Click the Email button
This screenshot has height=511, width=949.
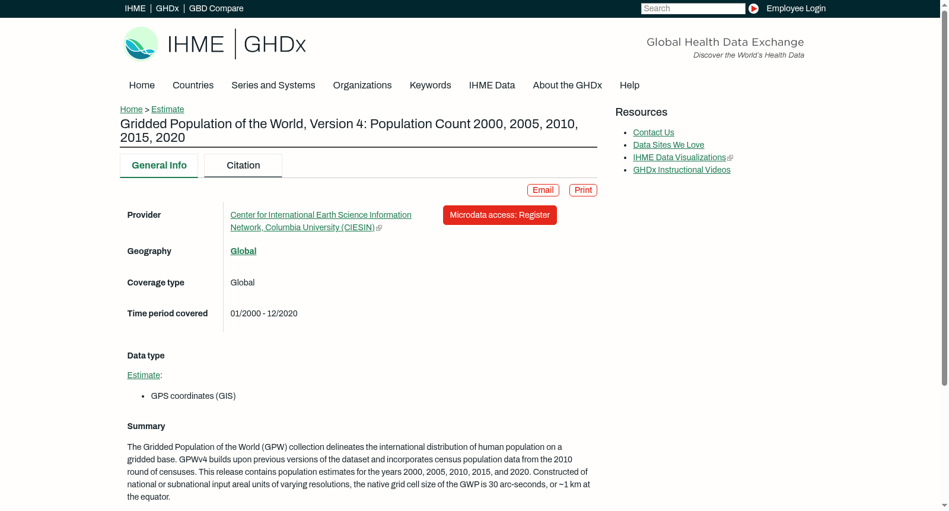(543, 190)
